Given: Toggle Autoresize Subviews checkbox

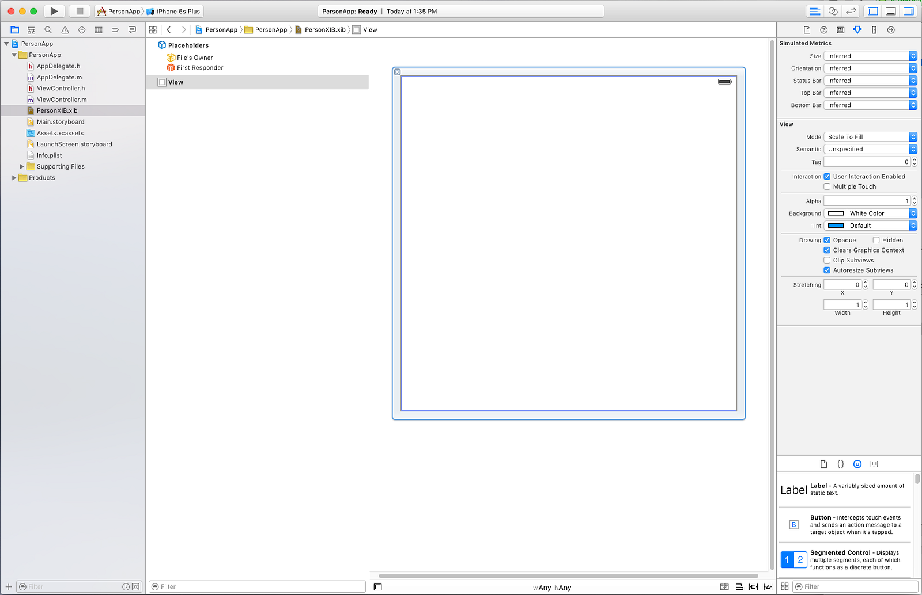Looking at the screenshot, I should 827,270.
